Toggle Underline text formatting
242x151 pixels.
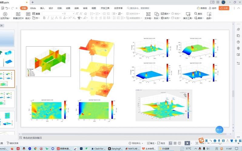(x=52, y=18)
